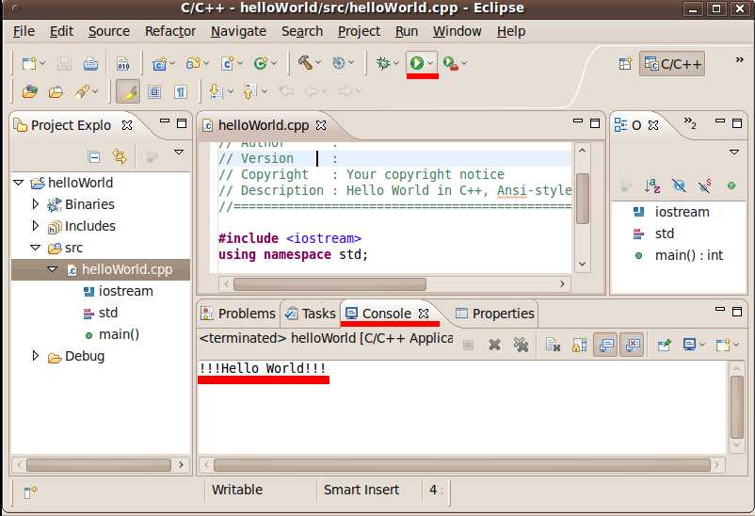Click Remove Launch X icon in Console
The height and width of the screenshot is (516, 755).
494,345
